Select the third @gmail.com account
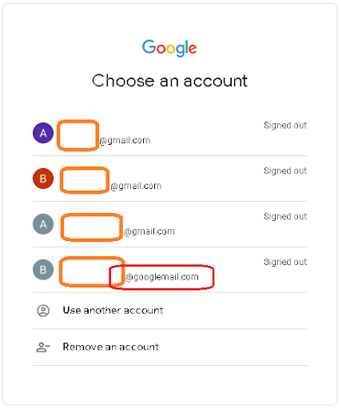The image size is (342, 410). 169,224
